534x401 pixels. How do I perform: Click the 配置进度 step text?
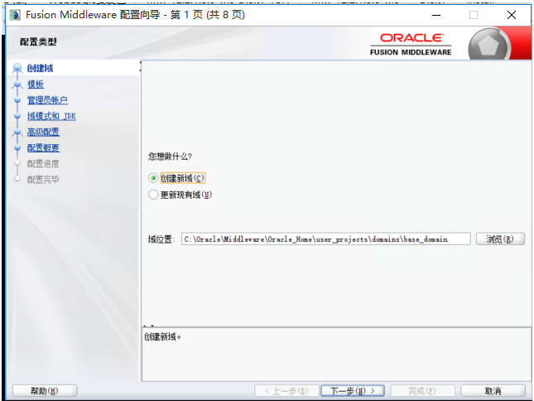click(x=43, y=164)
